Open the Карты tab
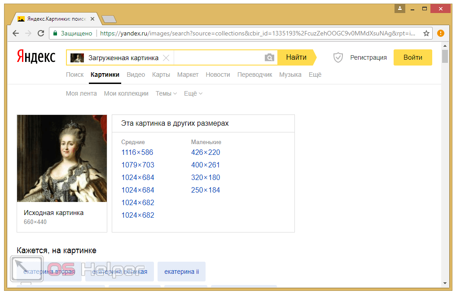 161,75
